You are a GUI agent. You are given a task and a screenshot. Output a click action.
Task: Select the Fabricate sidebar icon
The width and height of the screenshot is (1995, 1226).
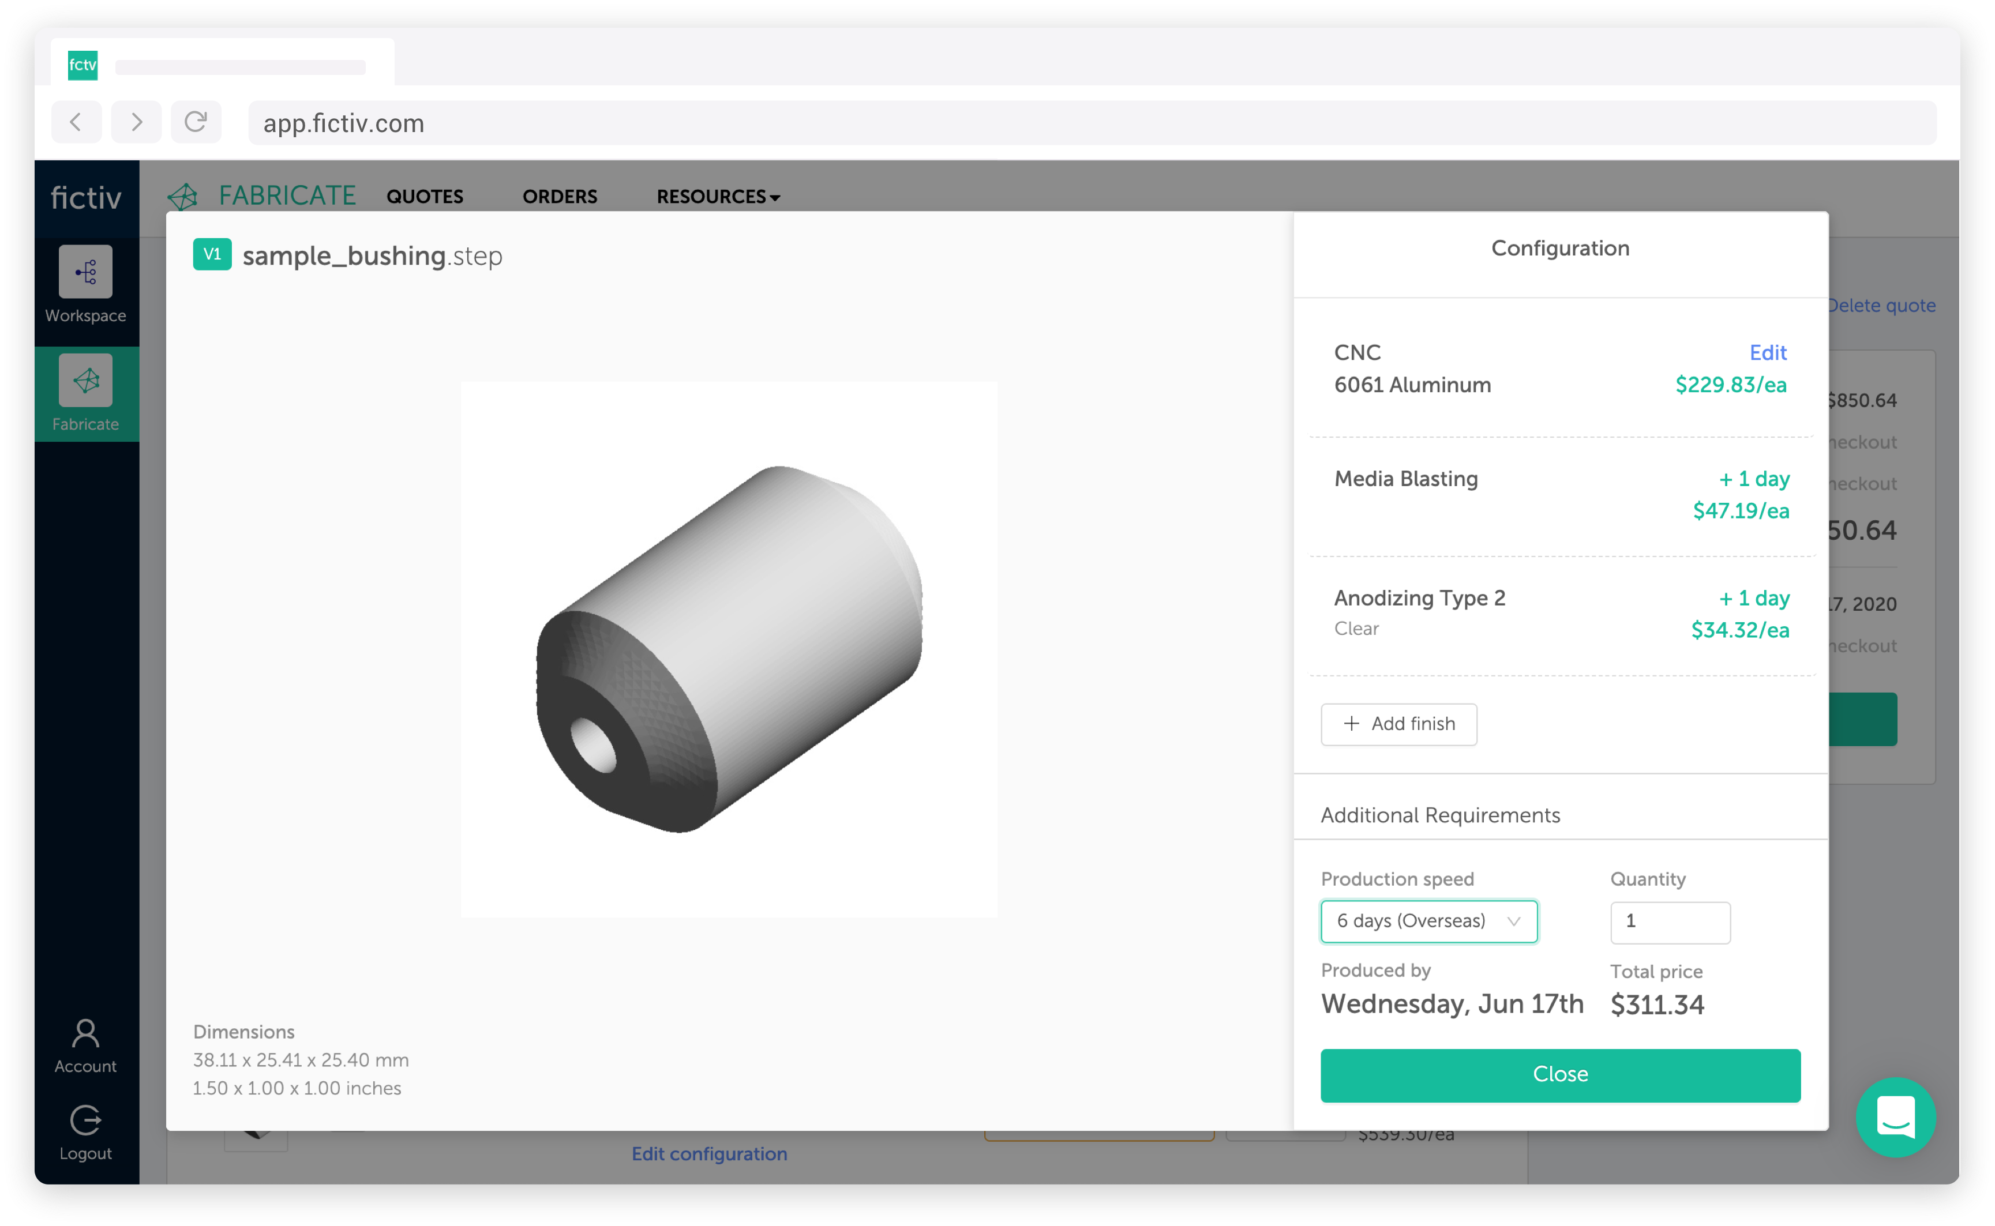click(x=85, y=380)
